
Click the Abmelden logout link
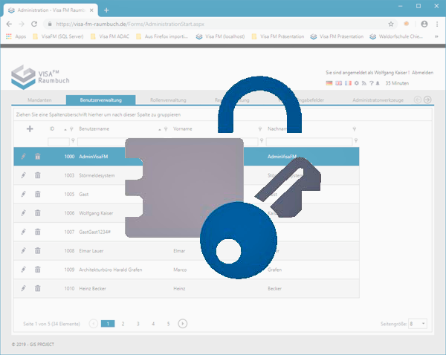click(x=422, y=73)
